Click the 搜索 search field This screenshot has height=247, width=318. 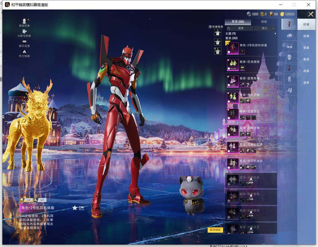[x=241, y=28]
